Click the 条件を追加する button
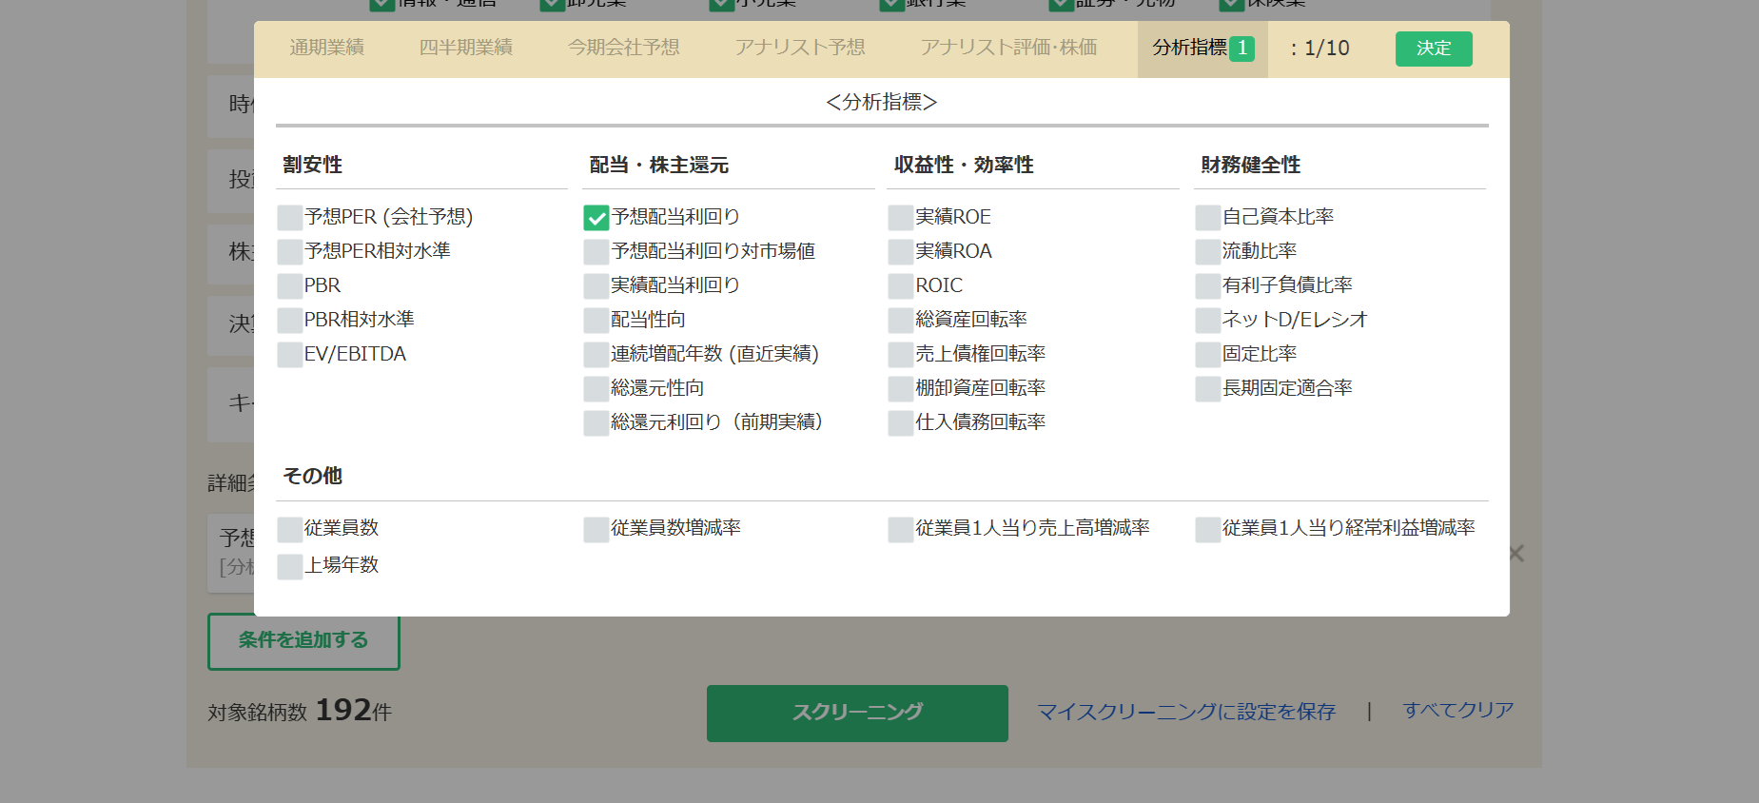The image size is (1759, 803). tap(303, 641)
